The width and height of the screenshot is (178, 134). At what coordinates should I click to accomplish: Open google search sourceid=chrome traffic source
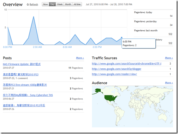tap(126, 63)
